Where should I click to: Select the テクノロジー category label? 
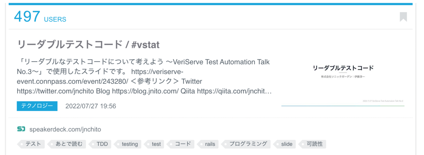click(x=37, y=106)
